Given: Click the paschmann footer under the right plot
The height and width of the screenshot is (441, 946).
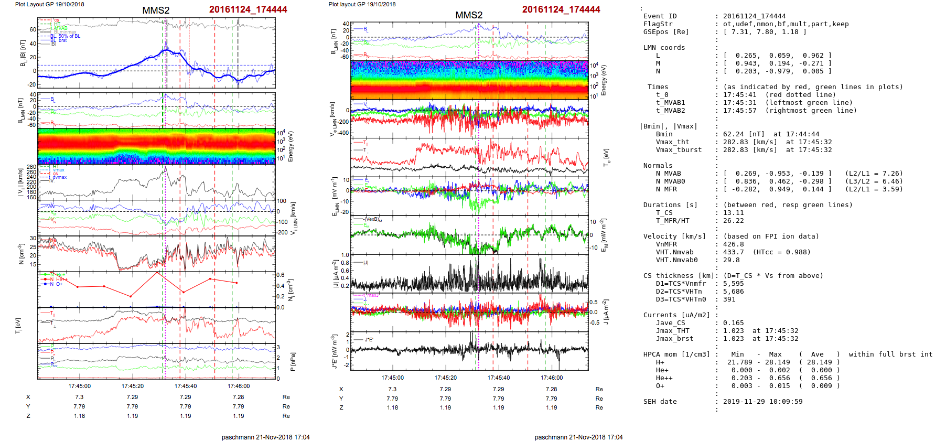Looking at the screenshot, I should 578,437.
